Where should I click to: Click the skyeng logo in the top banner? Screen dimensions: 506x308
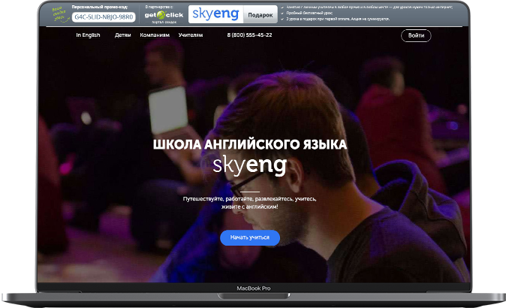click(x=215, y=14)
